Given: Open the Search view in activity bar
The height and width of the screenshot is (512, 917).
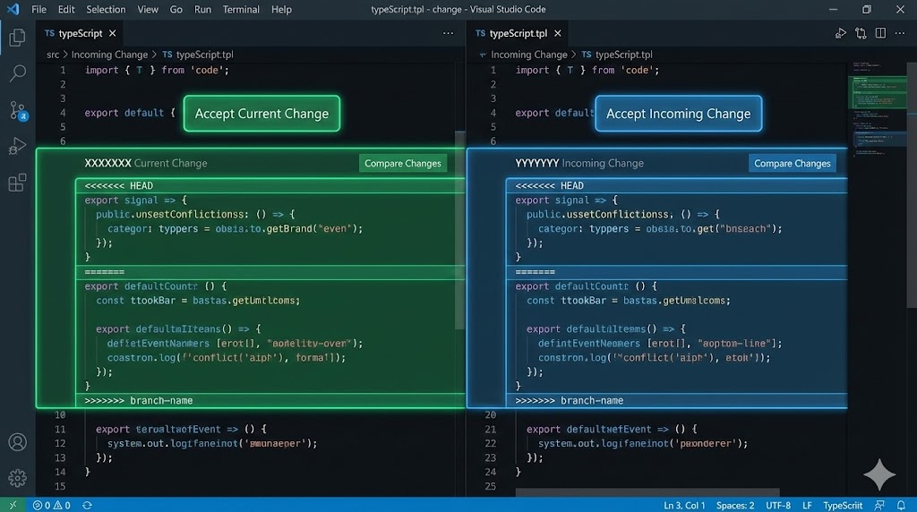Looking at the screenshot, I should pos(17,73).
